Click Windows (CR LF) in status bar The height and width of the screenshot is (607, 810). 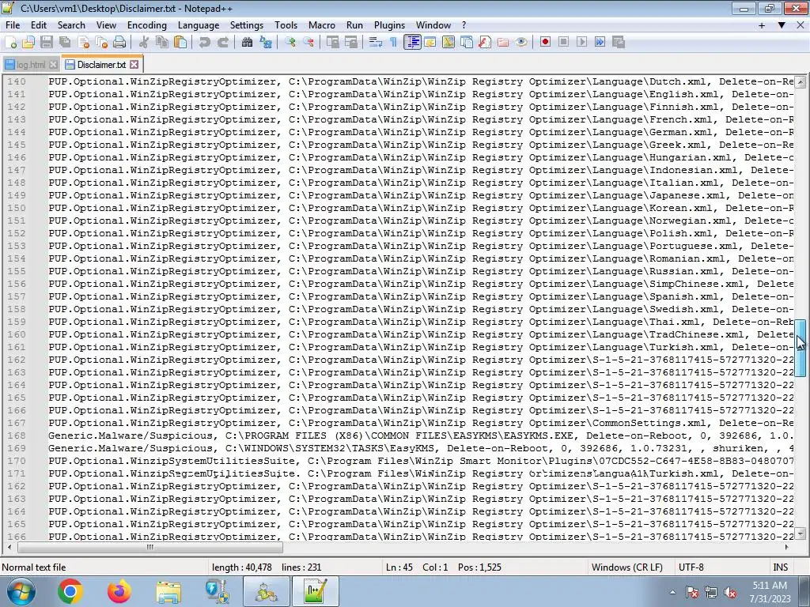626,567
